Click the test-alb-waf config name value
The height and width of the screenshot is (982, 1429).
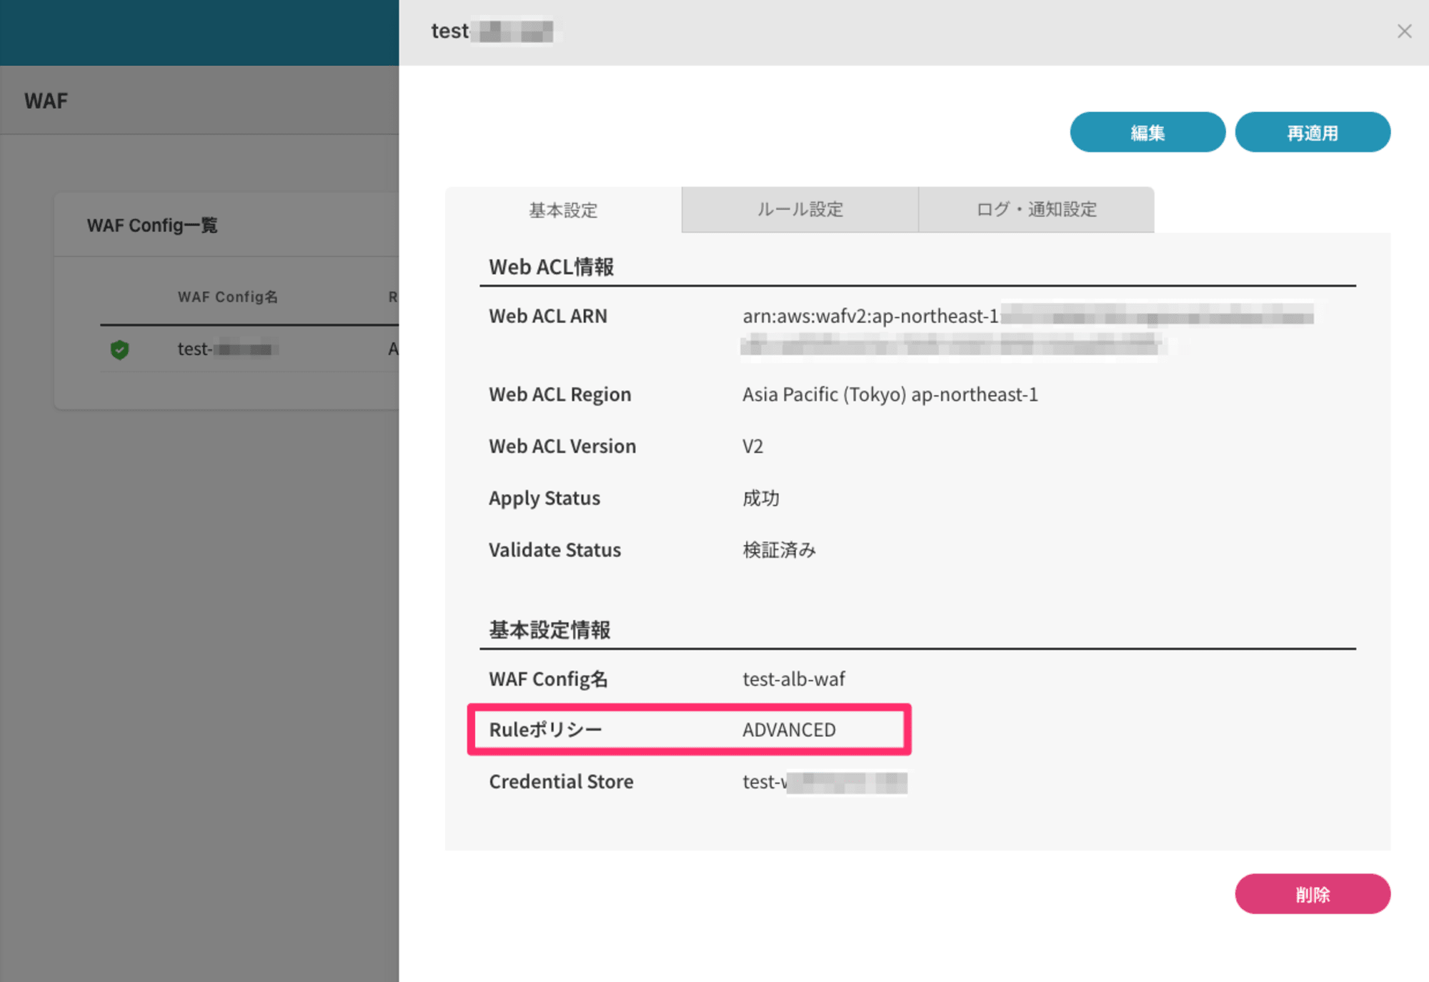pos(793,678)
